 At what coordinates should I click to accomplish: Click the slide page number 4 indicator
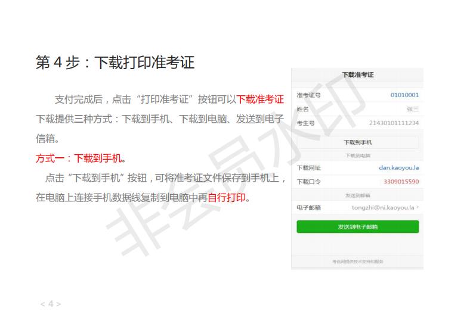tap(51, 304)
